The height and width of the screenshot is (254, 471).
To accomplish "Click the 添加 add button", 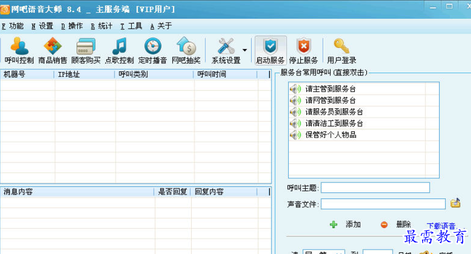I will 345,224.
